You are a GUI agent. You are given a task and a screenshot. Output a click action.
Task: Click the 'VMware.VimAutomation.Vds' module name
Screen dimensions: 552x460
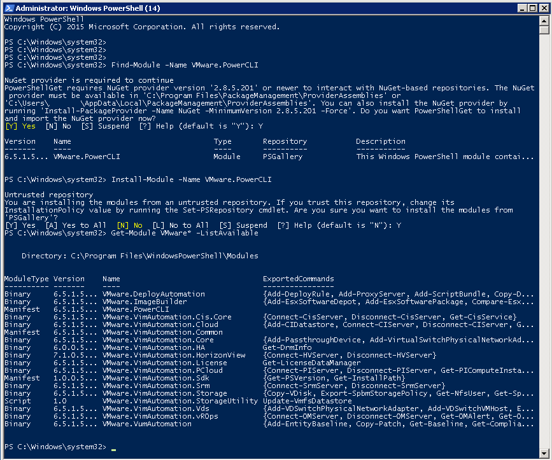click(156, 408)
